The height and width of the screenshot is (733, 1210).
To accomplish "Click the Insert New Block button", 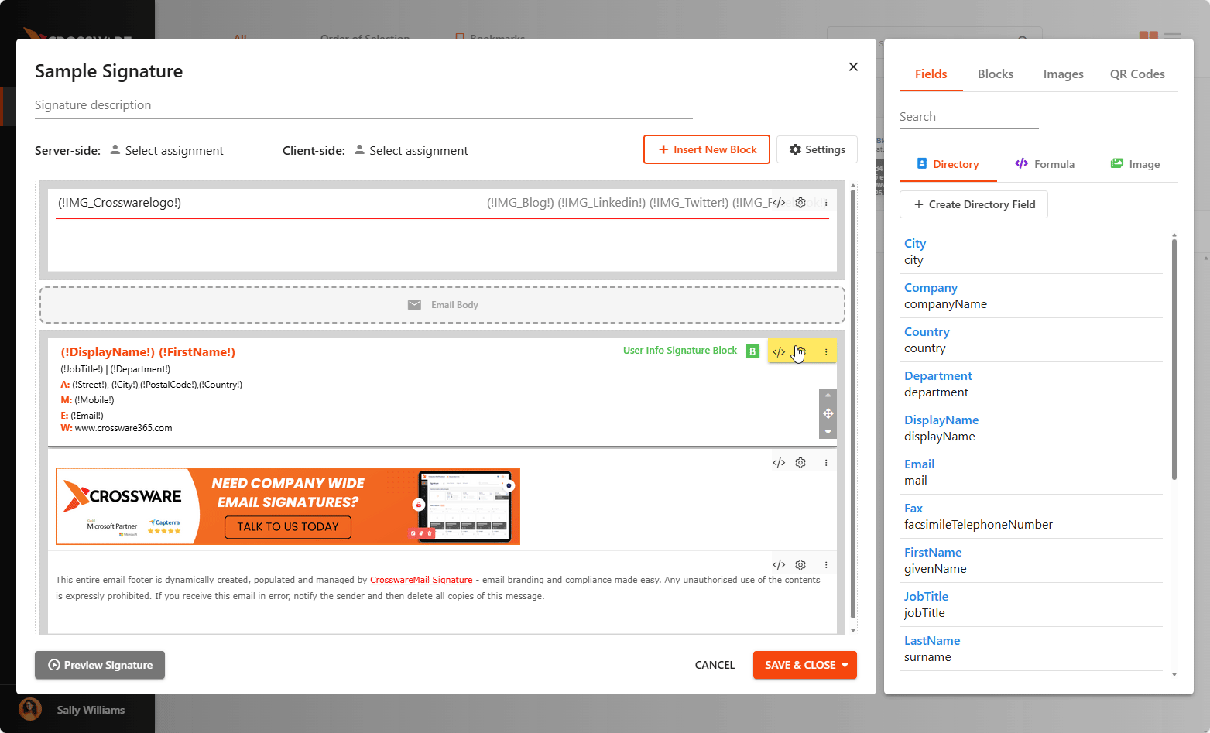I will pos(706,150).
